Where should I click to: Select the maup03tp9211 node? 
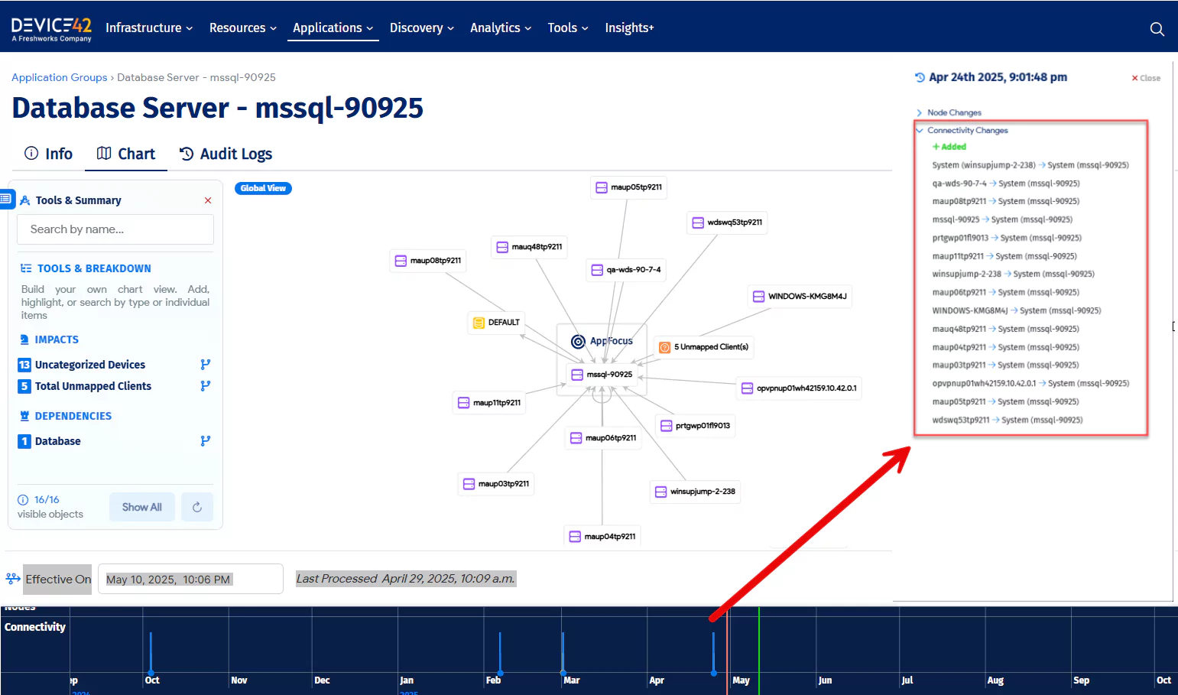pos(496,484)
